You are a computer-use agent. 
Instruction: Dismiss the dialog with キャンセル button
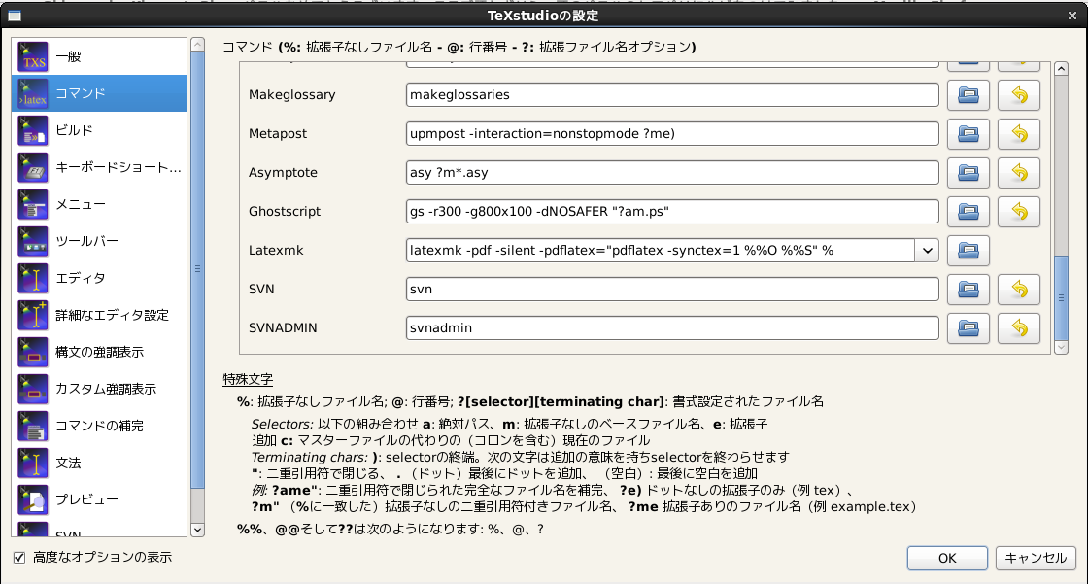click(1036, 559)
